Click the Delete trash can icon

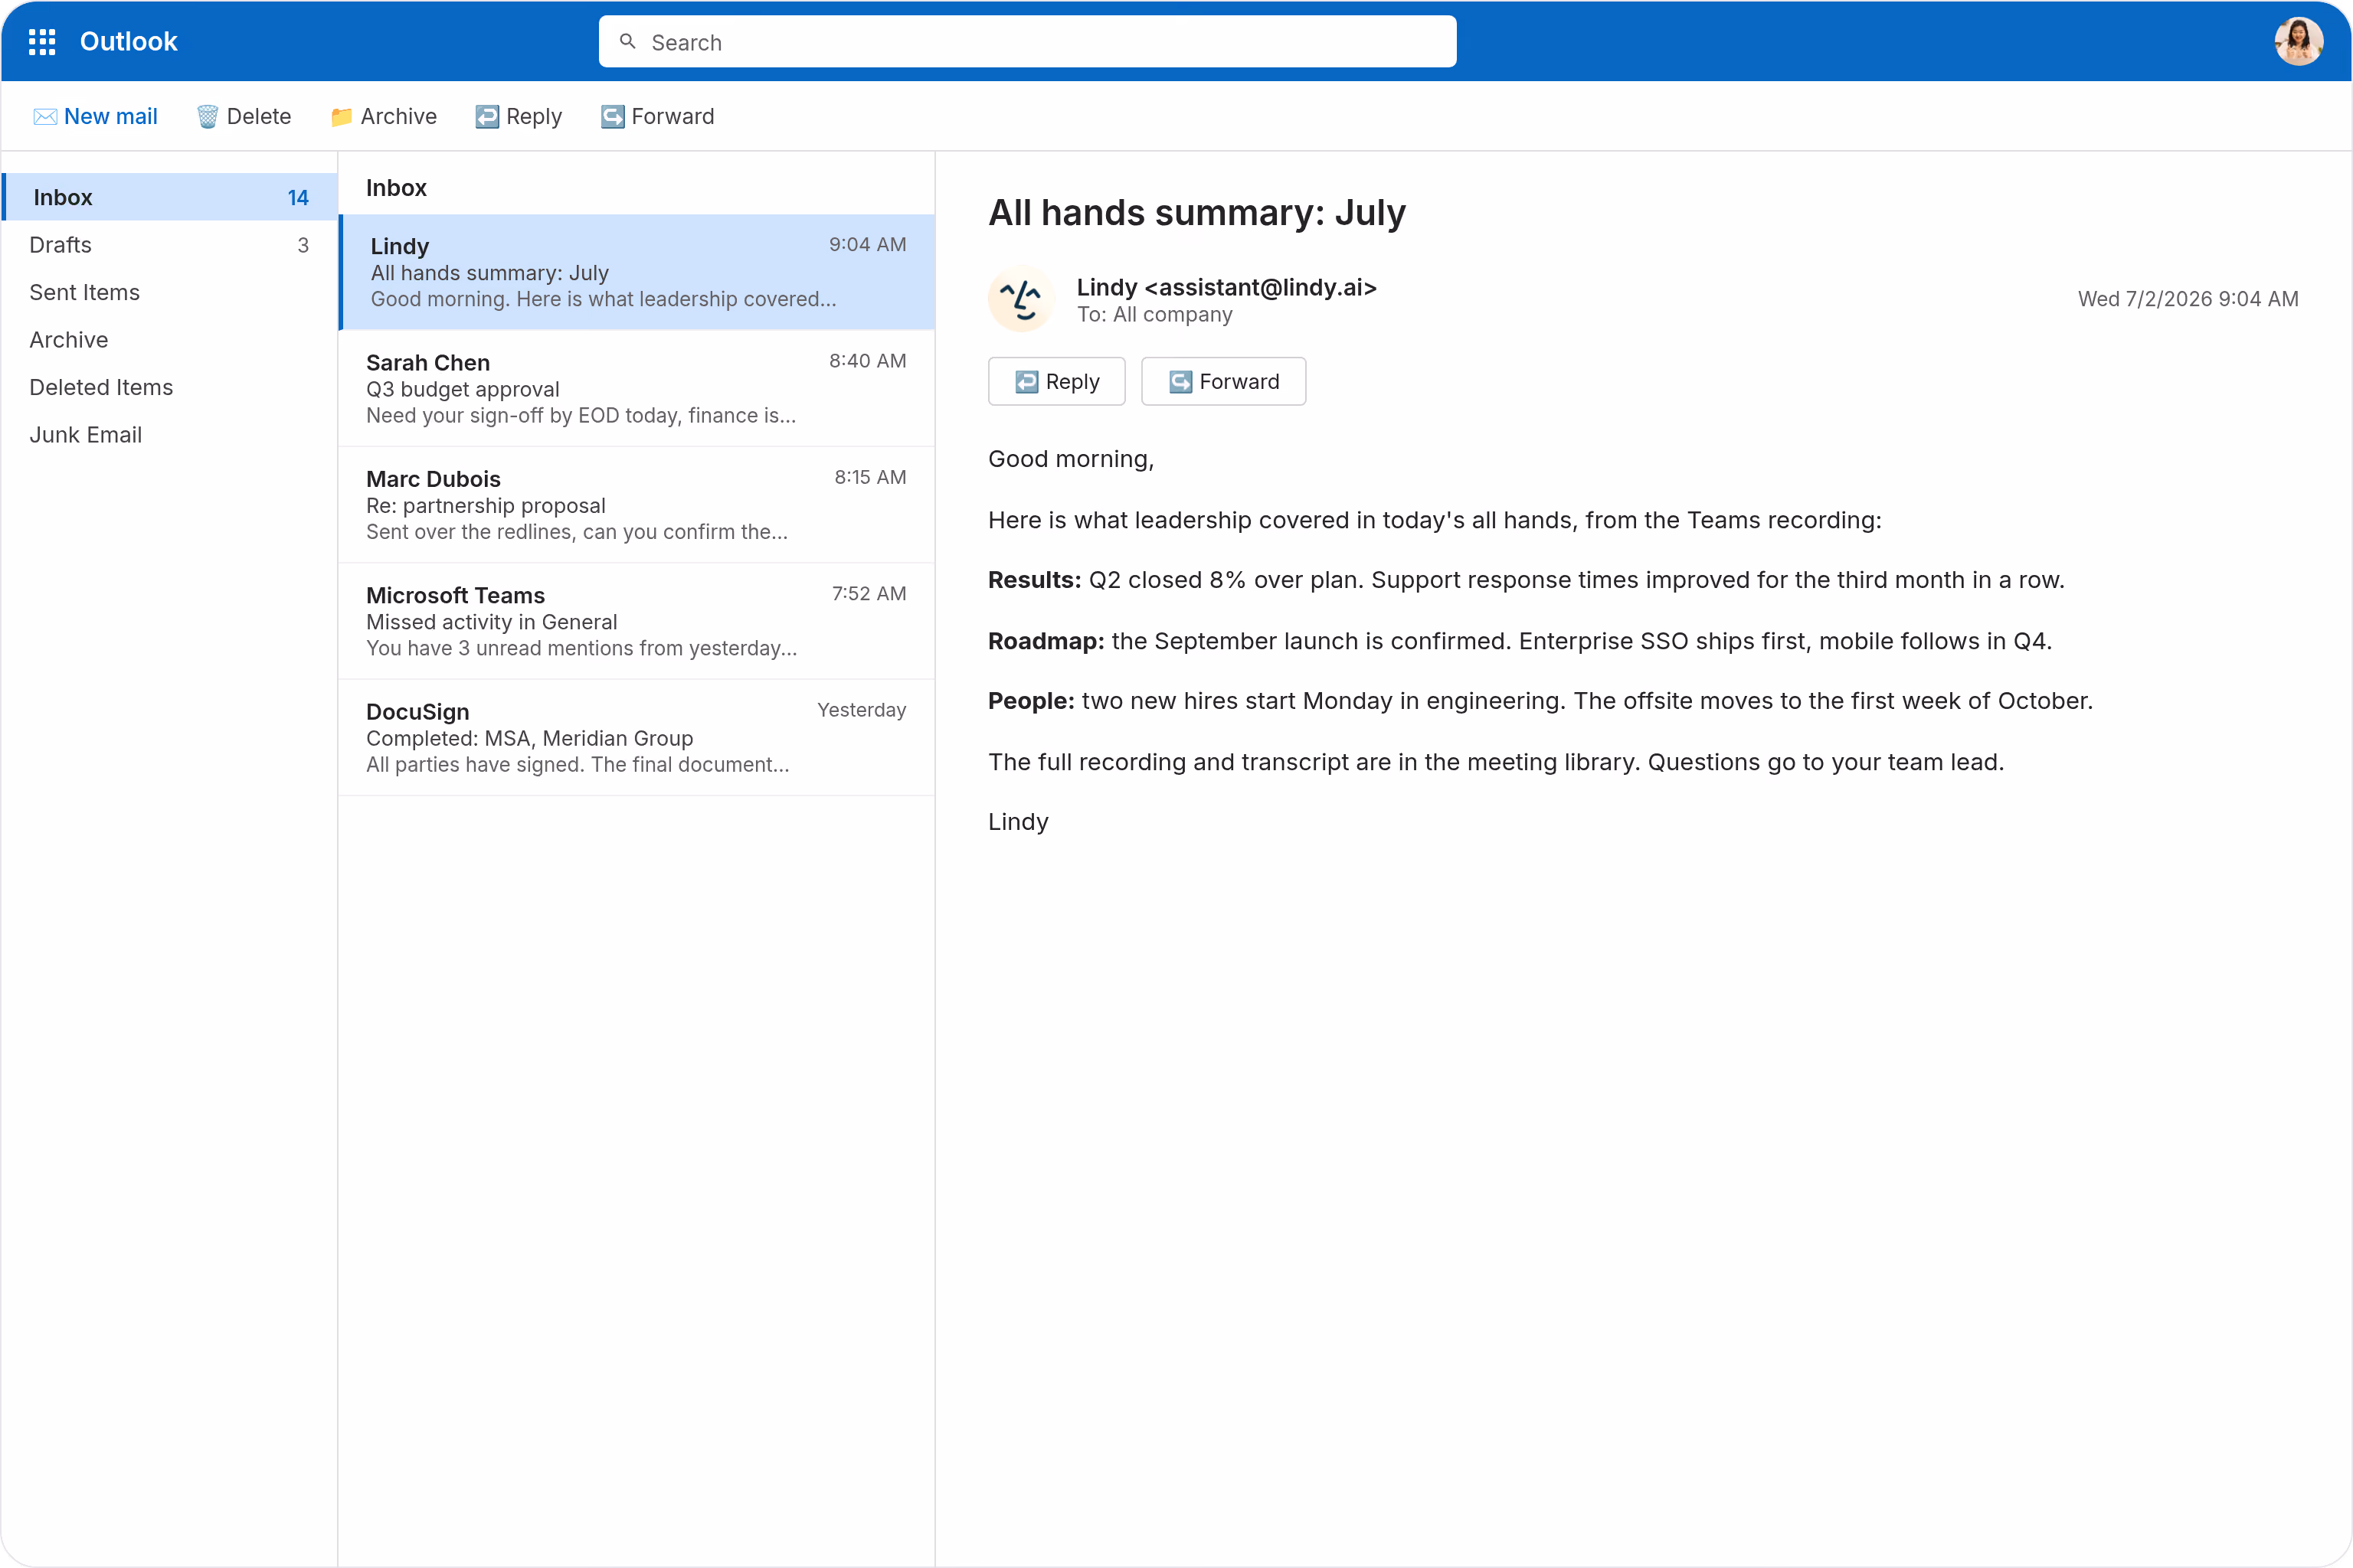(207, 117)
